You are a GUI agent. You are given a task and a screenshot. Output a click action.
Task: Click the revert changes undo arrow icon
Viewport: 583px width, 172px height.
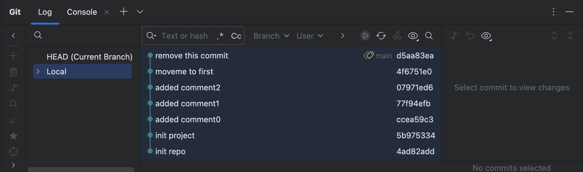(470, 36)
